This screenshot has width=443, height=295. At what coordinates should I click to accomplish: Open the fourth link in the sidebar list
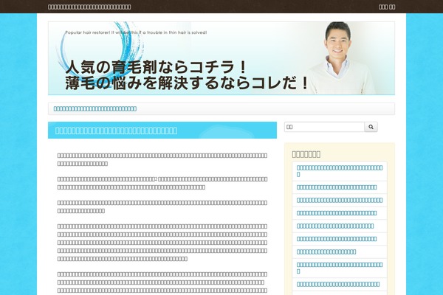[x=336, y=212]
